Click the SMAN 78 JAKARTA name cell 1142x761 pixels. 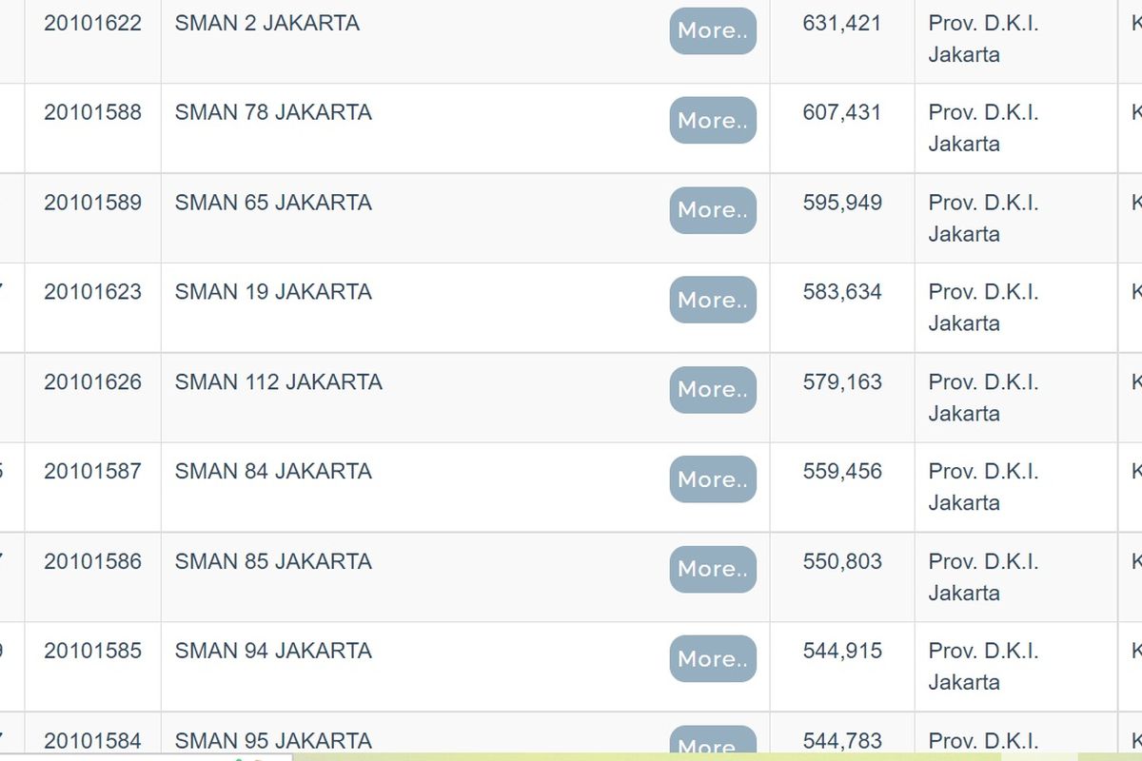(x=273, y=112)
